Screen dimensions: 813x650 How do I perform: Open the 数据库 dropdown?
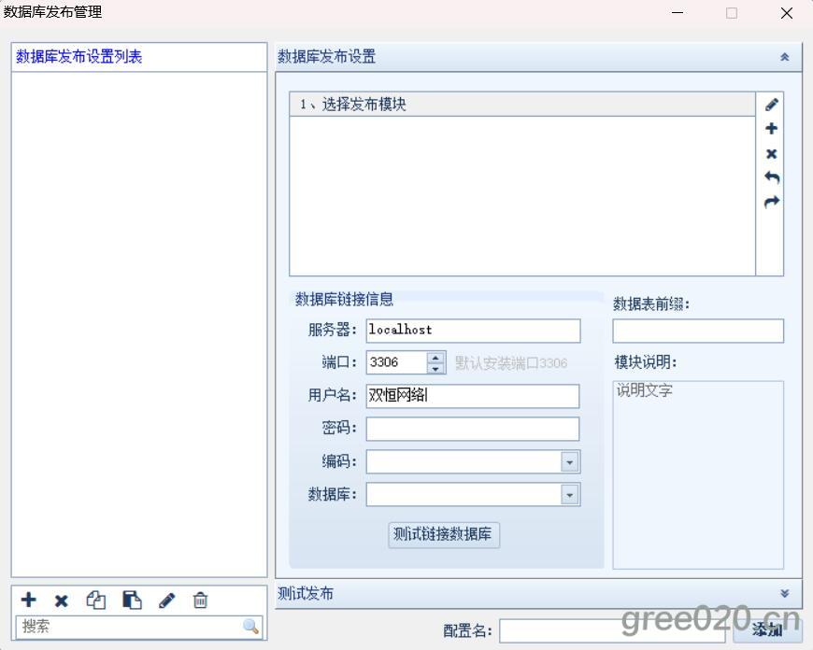[x=569, y=495]
